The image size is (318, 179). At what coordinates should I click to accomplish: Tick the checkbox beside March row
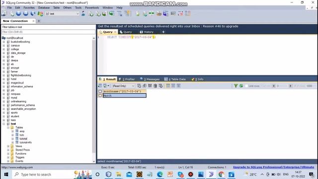100,95
